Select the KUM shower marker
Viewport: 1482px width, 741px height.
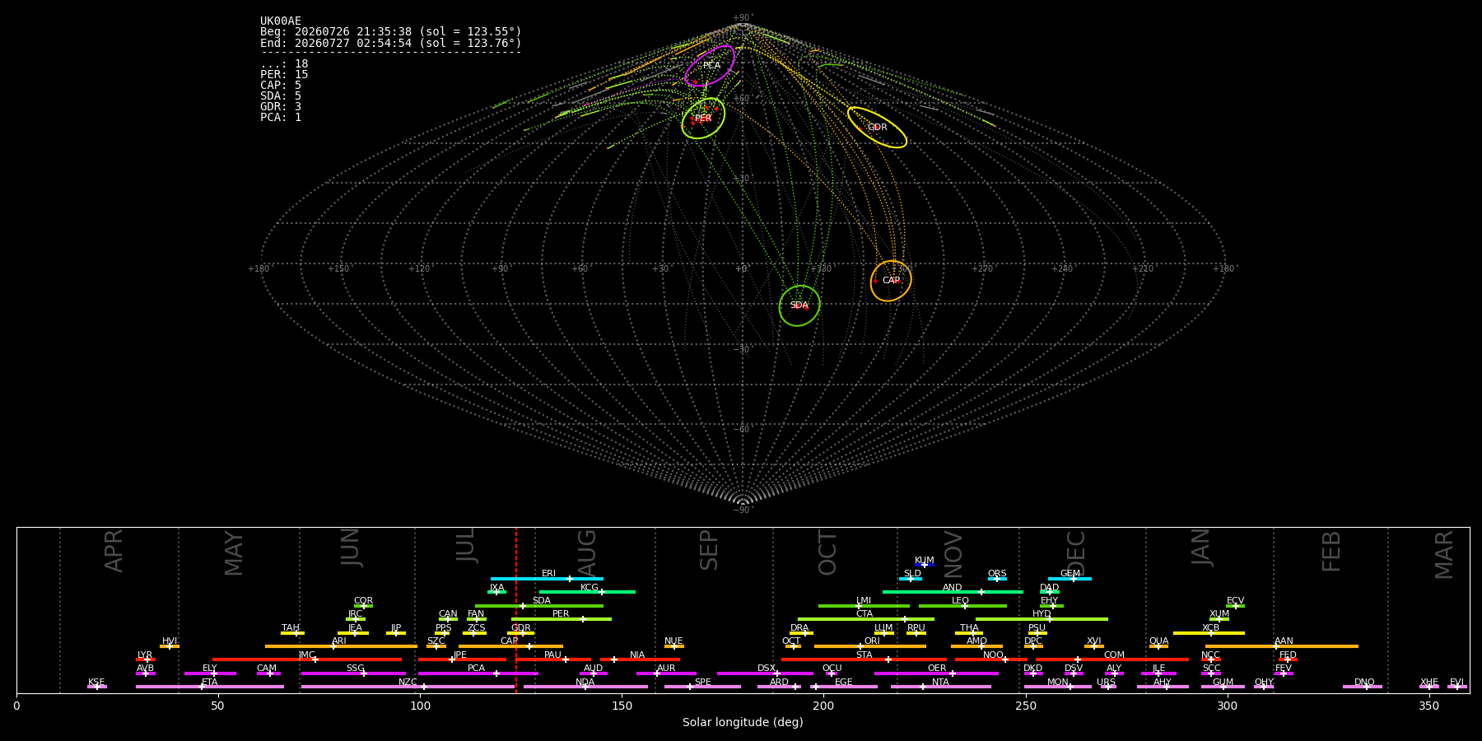(x=925, y=565)
